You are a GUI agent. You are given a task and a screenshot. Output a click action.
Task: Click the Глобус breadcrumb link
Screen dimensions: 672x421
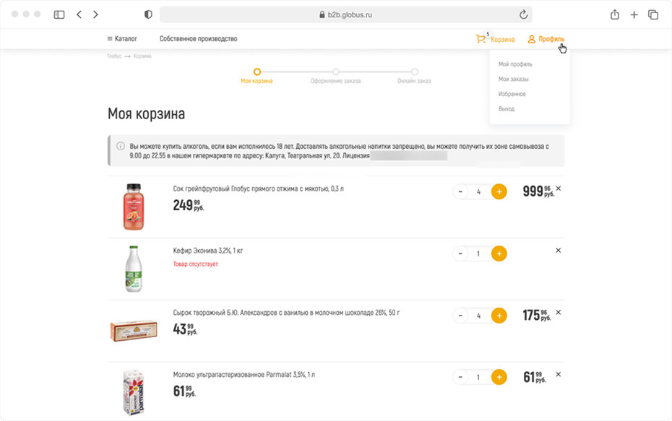(x=114, y=56)
